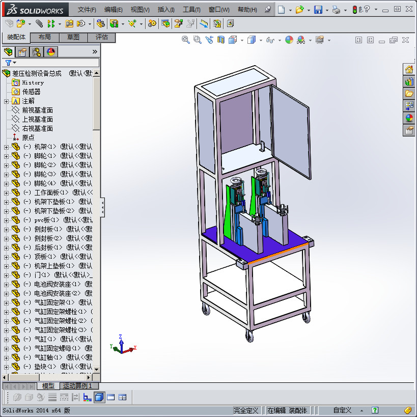Open the 编辑(E) menu
Screen dimensions: 417x417
click(114, 10)
